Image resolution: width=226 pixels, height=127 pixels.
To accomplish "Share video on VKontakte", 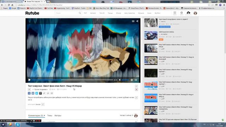I will [33, 93].
